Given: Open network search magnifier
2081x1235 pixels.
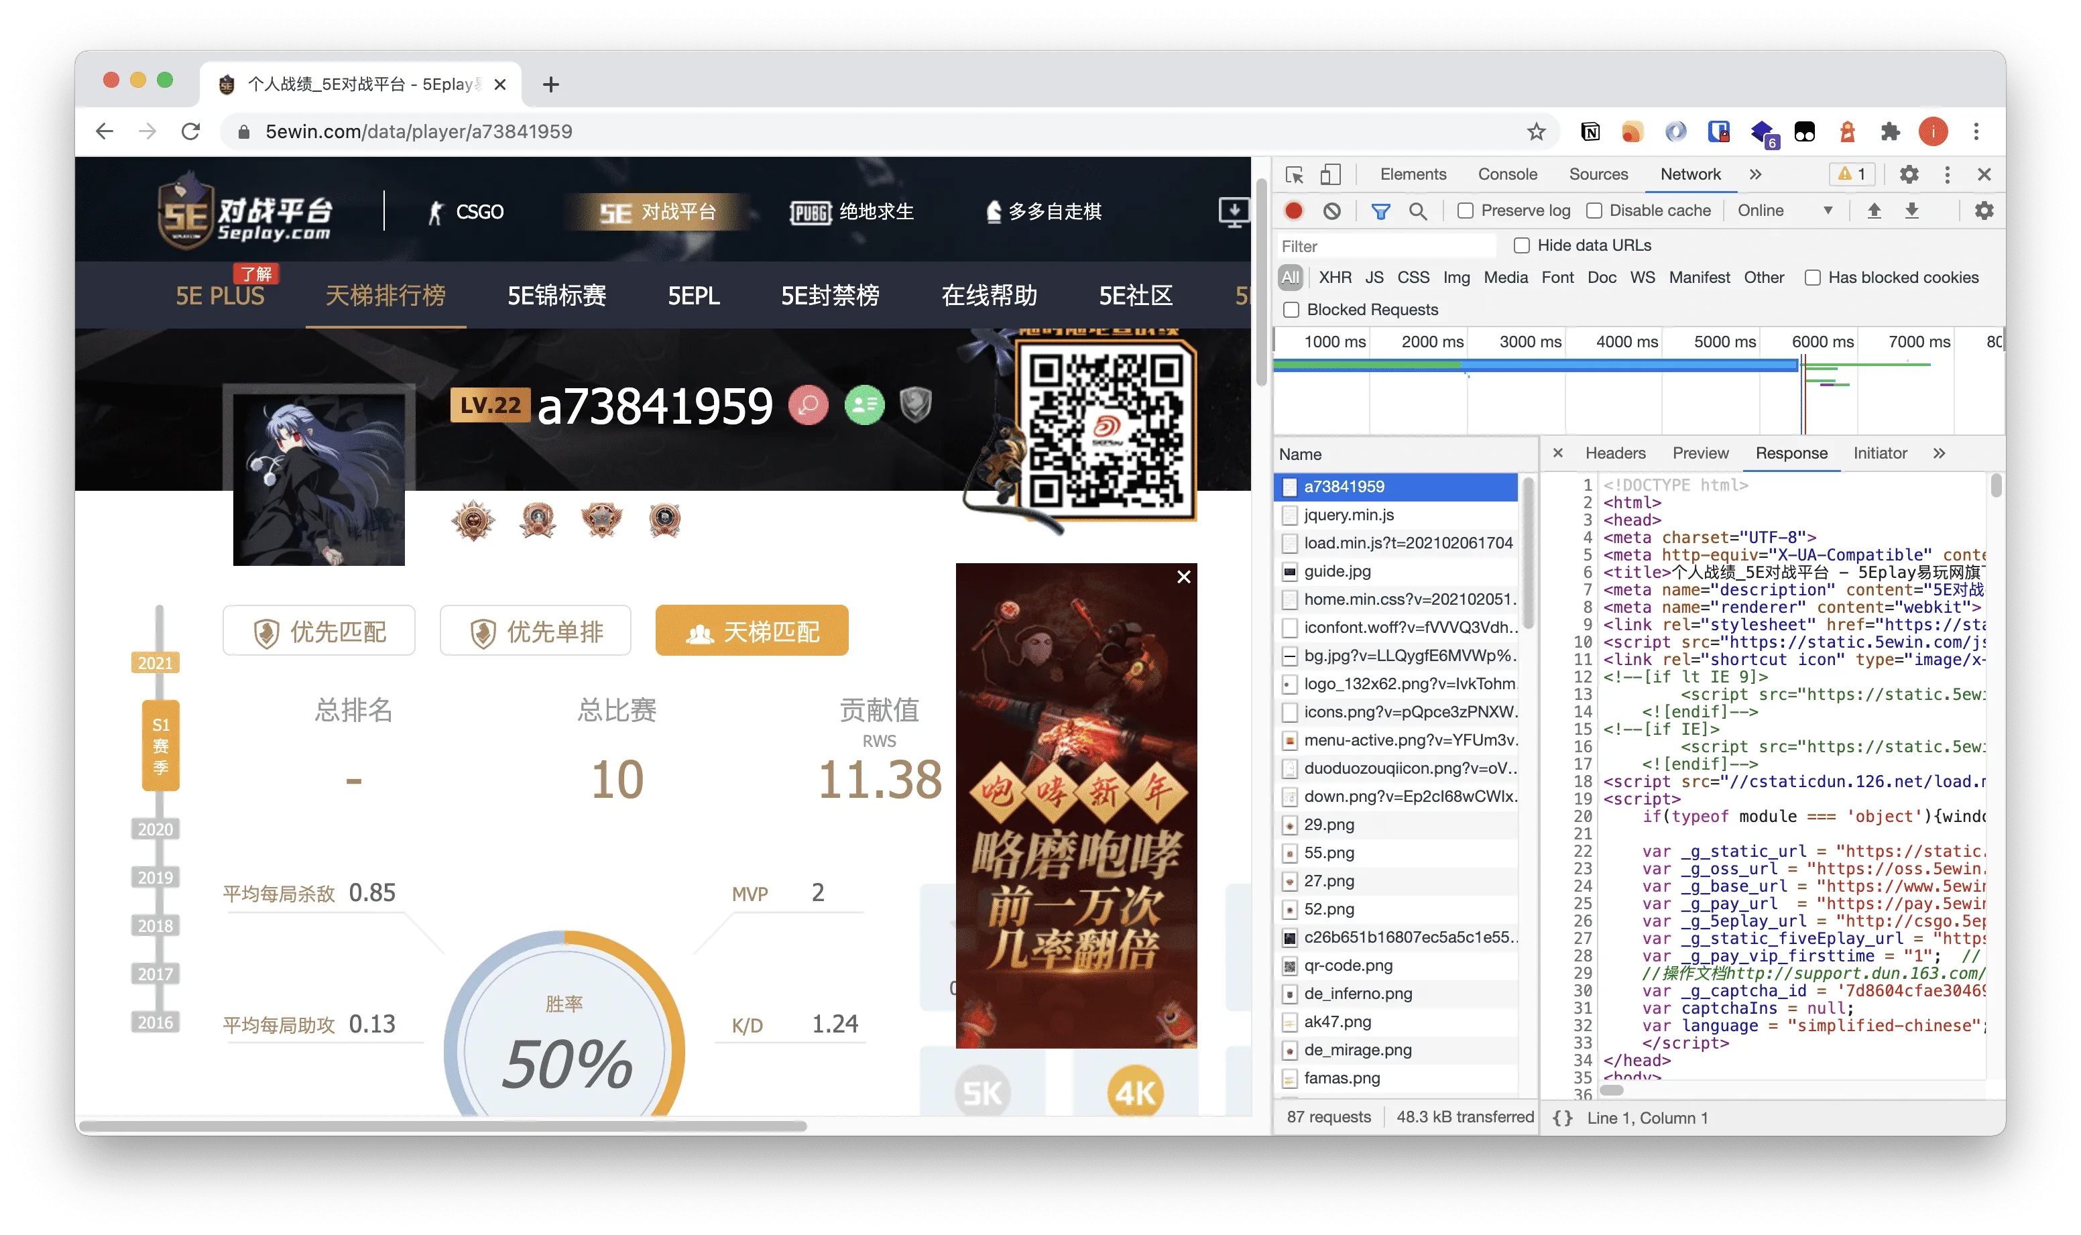Looking at the screenshot, I should [x=1417, y=211].
